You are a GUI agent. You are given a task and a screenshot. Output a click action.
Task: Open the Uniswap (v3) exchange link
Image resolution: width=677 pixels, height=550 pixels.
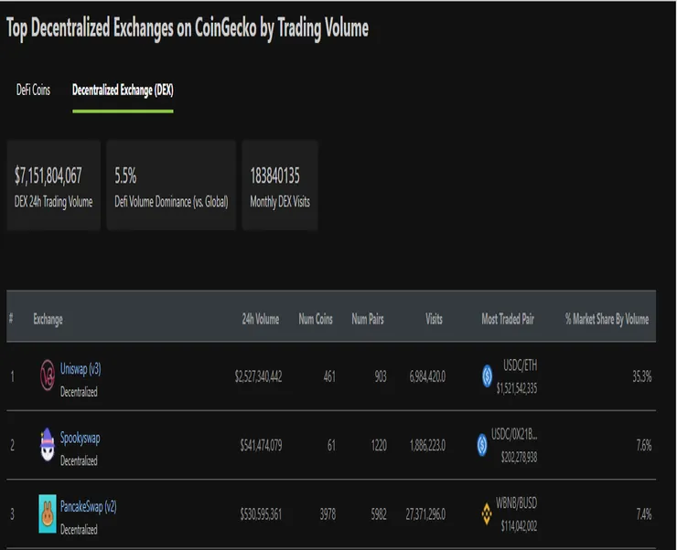click(81, 368)
